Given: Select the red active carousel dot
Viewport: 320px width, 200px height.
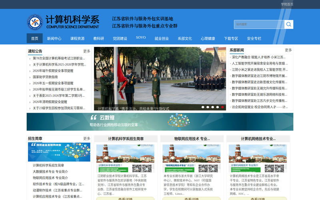Looking at the screenshot, I should 222,107.
